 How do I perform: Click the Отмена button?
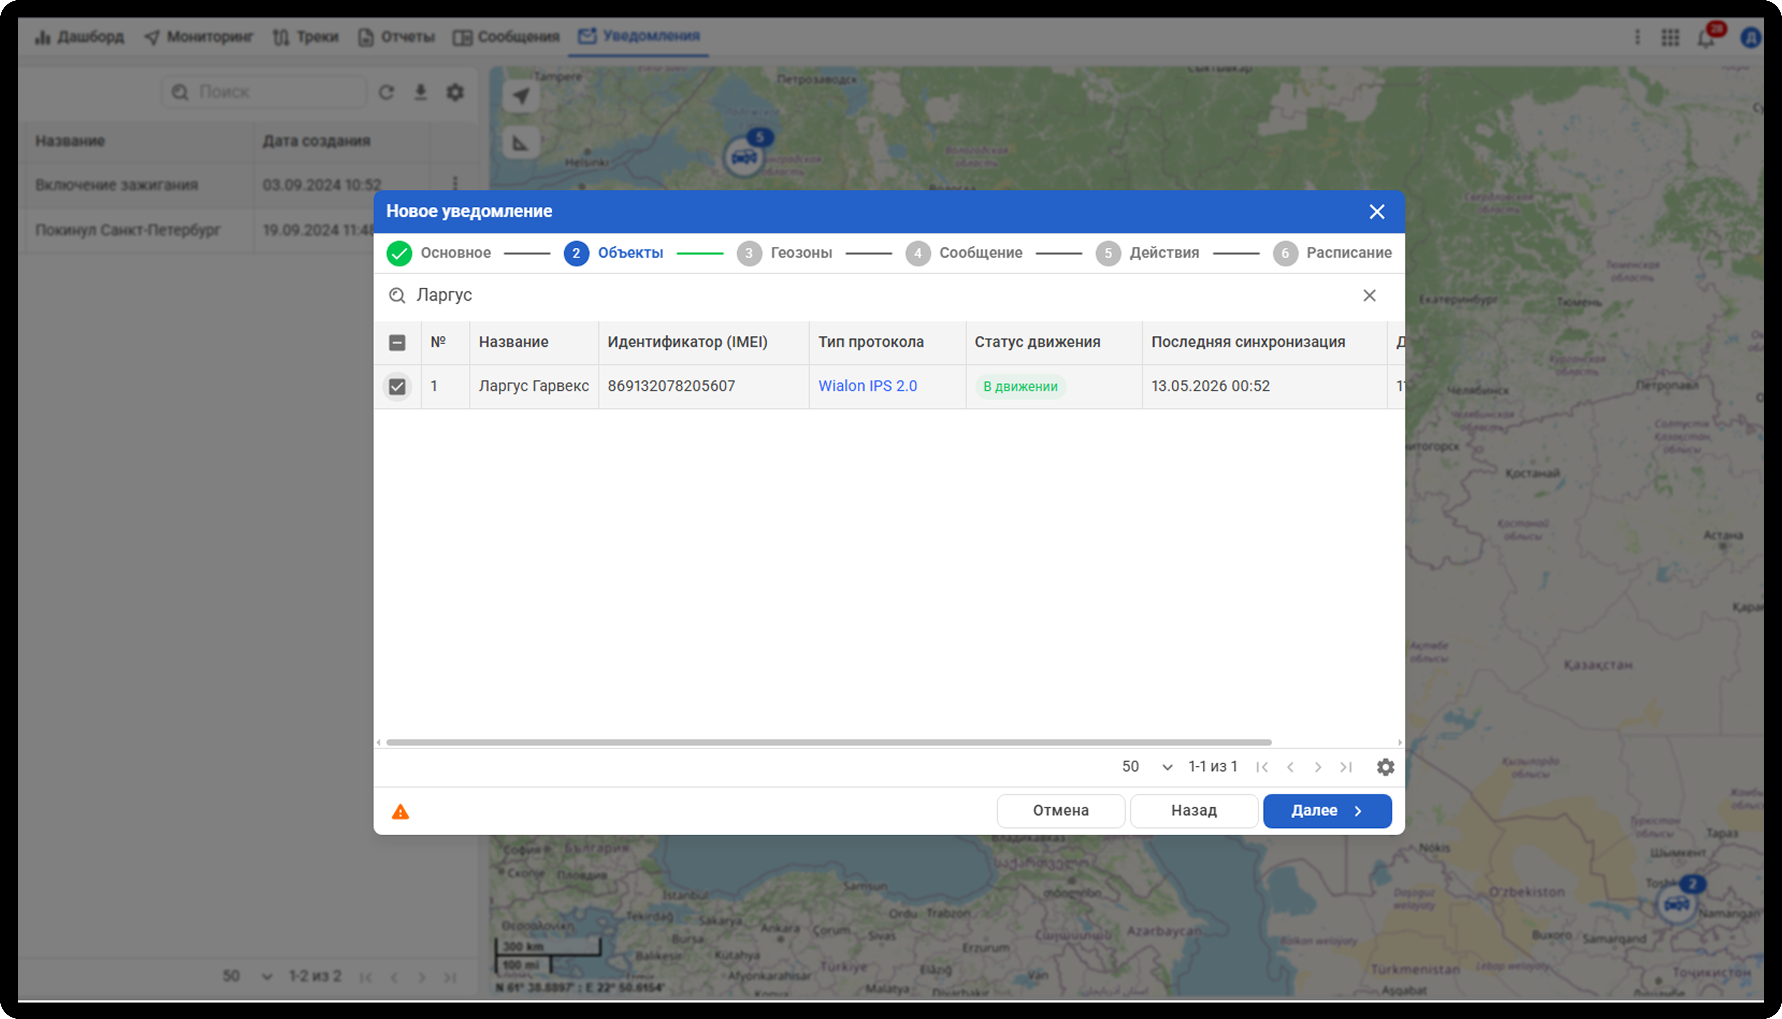[x=1061, y=811]
